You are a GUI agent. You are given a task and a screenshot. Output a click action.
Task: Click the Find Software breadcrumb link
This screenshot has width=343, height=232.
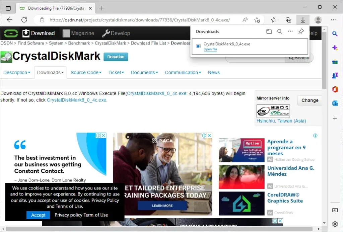pyautogui.click(x=31, y=43)
